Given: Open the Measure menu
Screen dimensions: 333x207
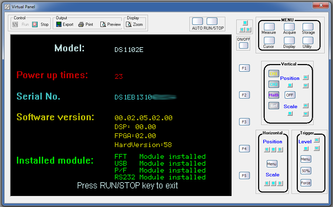Looking at the screenshot, I should click(269, 27).
